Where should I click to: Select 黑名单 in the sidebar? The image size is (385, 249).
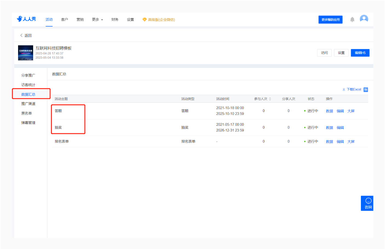pos(27,113)
